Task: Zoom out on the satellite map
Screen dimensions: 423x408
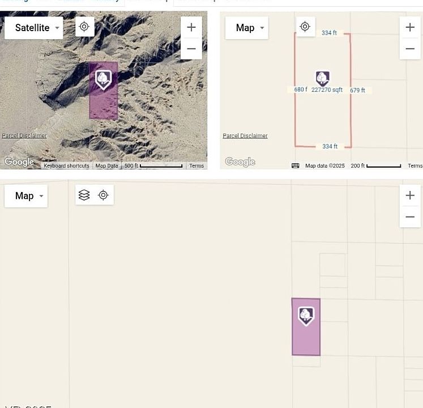Action: (191, 49)
